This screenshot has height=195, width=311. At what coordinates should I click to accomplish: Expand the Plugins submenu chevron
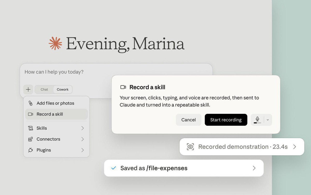tap(82, 150)
